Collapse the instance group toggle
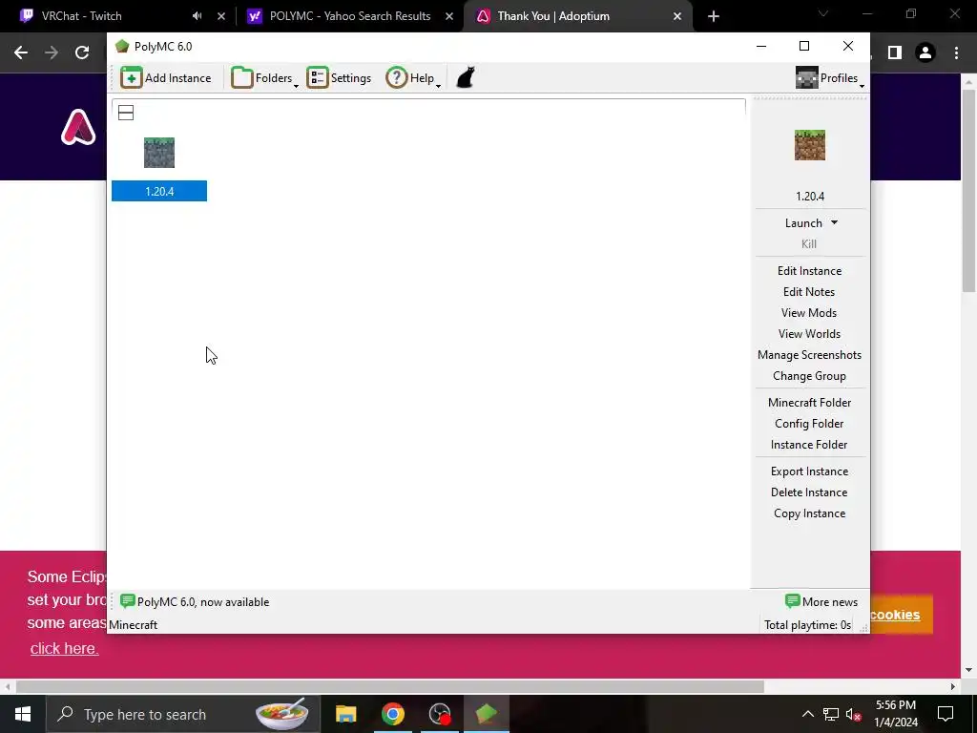 [x=126, y=113]
